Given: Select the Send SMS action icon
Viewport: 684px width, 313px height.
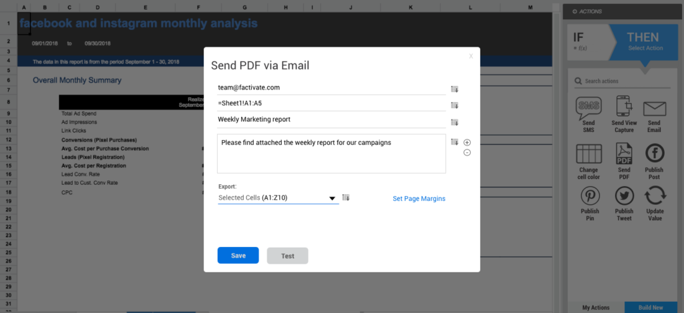Looking at the screenshot, I should point(588,109).
